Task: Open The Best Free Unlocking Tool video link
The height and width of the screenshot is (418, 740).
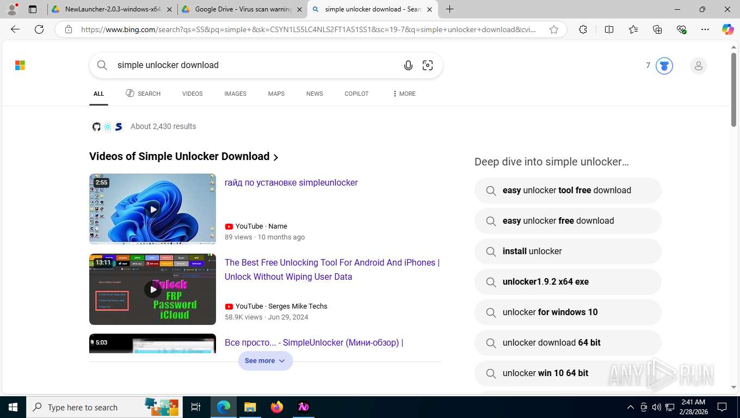Action: 332,269
